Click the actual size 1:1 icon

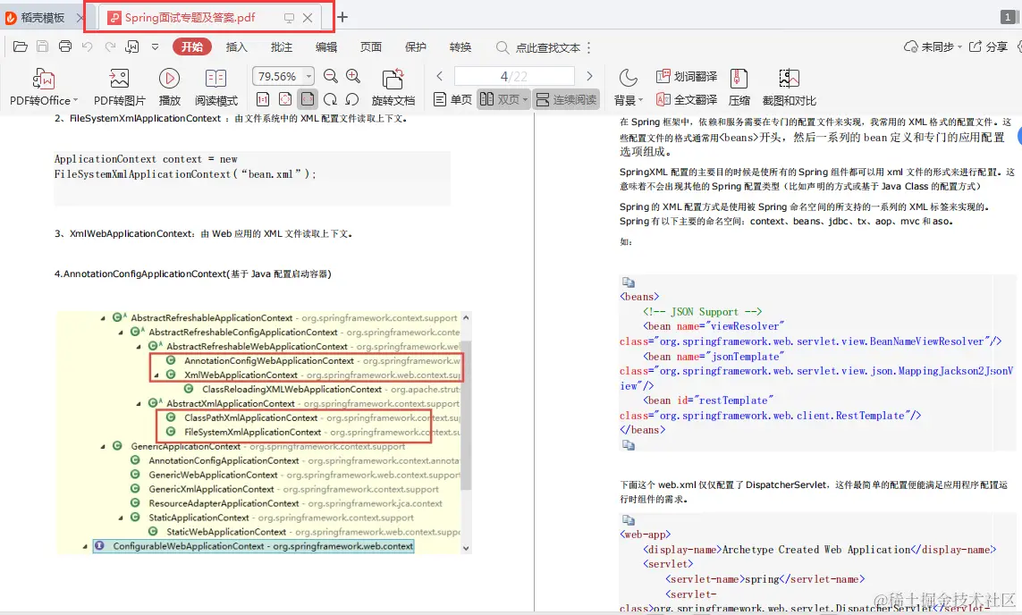coord(263,99)
